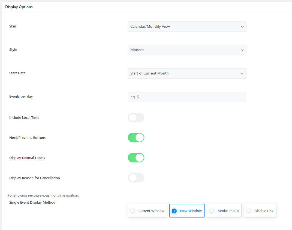Select the New Window radio option

(x=187, y=211)
